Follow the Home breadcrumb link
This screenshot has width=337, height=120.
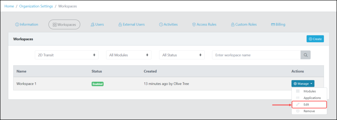coord(9,6)
